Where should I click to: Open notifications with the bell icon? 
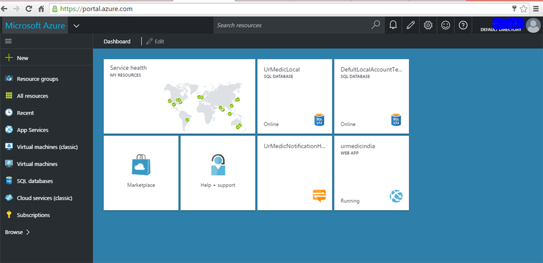393,25
